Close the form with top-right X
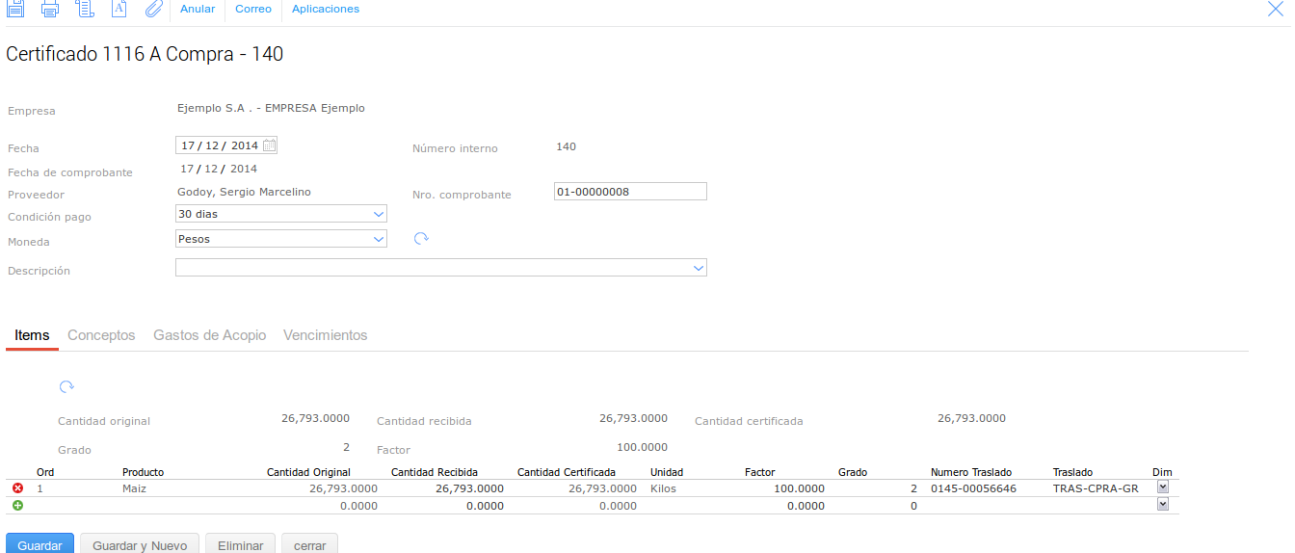The width and height of the screenshot is (1295, 553). [x=1275, y=9]
